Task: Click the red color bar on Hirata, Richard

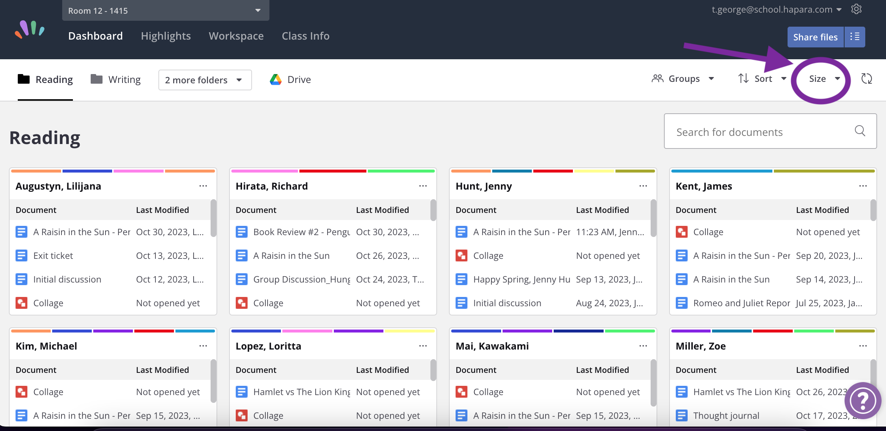Action: (332, 171)
